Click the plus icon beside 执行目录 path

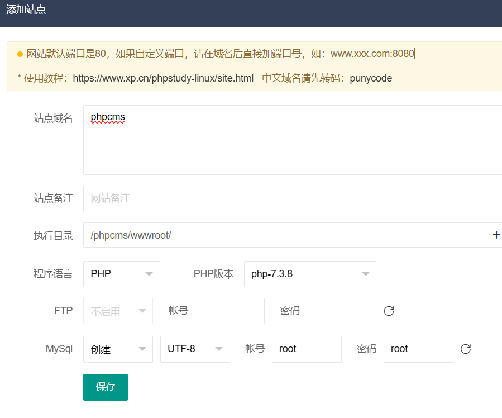496,235
